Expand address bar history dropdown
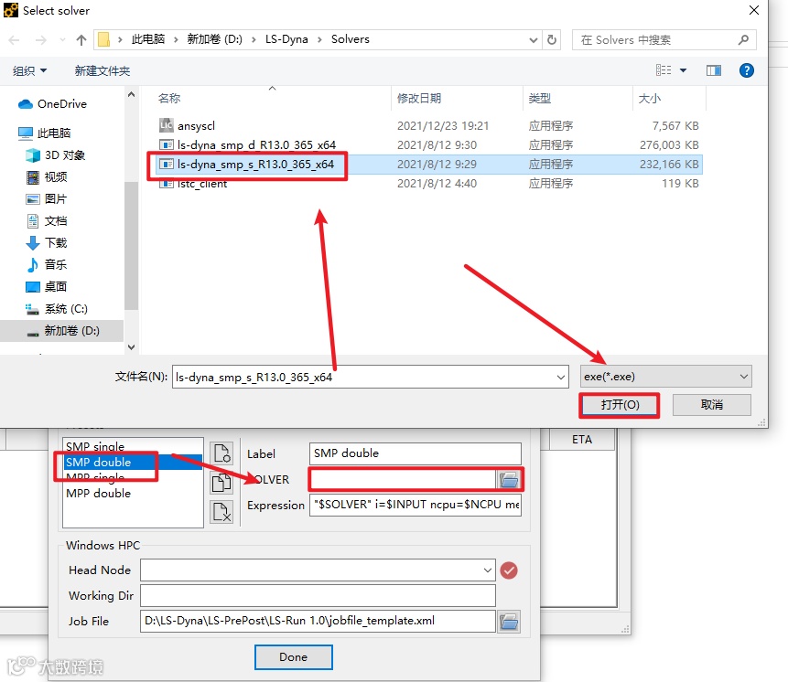 click(534, 39)
